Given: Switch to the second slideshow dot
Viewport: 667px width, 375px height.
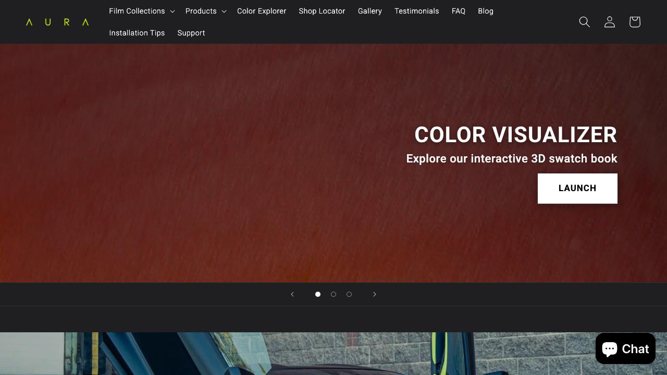Looking at the screenshot, I should click(x=333, y=294).
